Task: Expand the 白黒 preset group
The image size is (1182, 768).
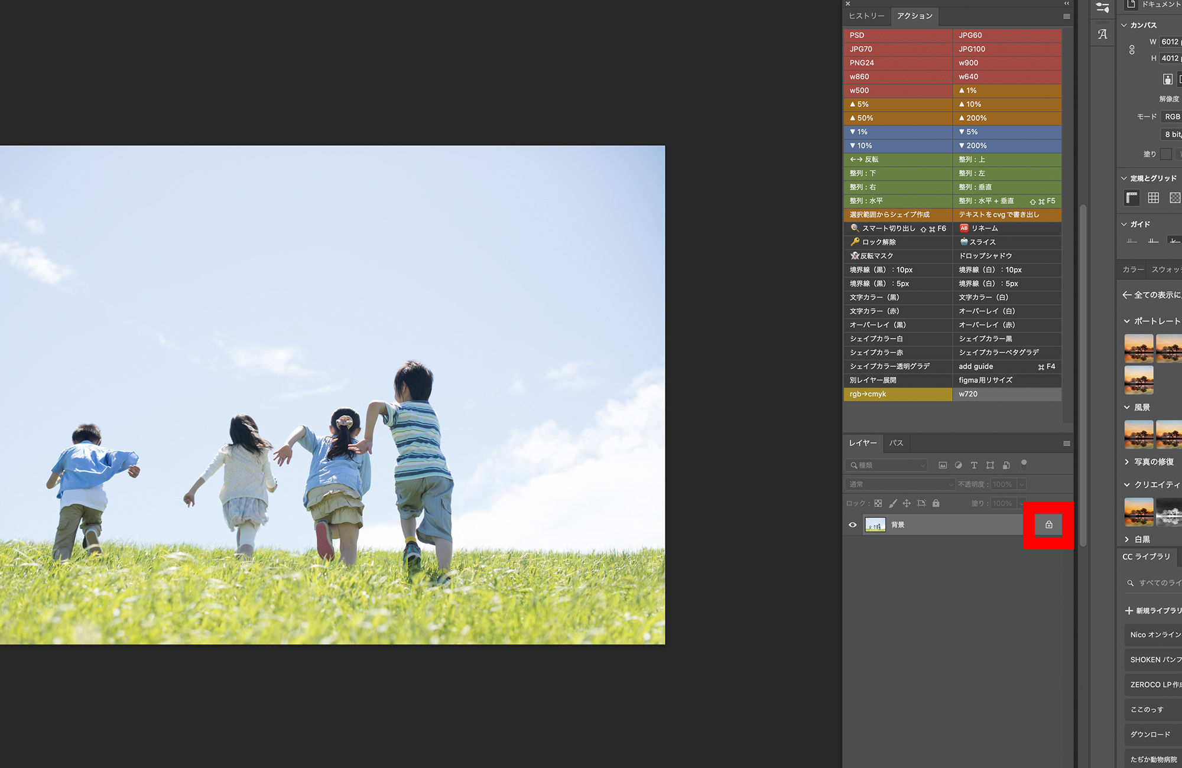Action: [x=1126, y=539]
